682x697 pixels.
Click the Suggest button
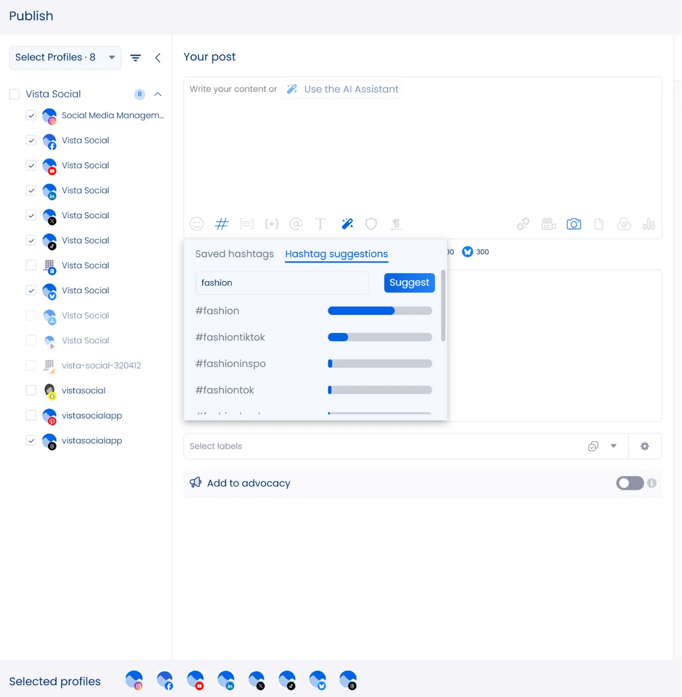tap(409, 283)
